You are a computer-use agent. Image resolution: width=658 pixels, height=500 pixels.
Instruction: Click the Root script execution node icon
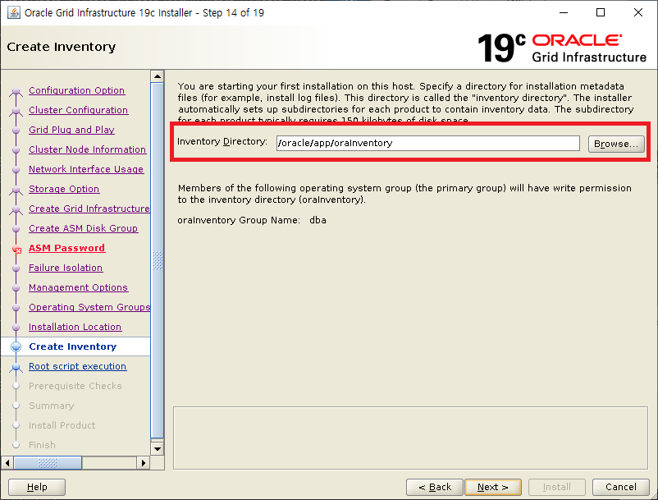[16, 367]
